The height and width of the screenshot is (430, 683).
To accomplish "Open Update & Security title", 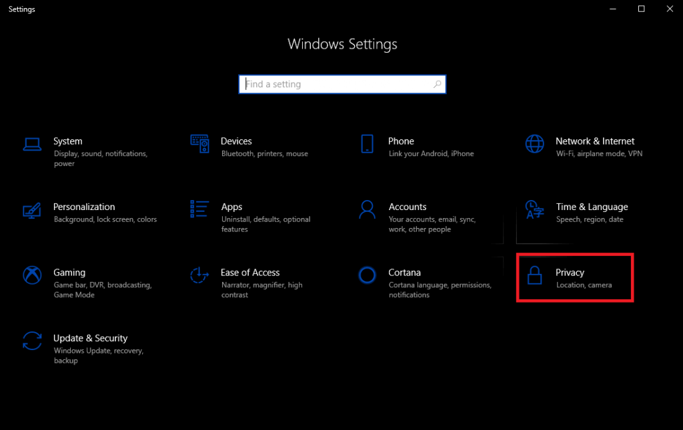I will pos(90,338).
